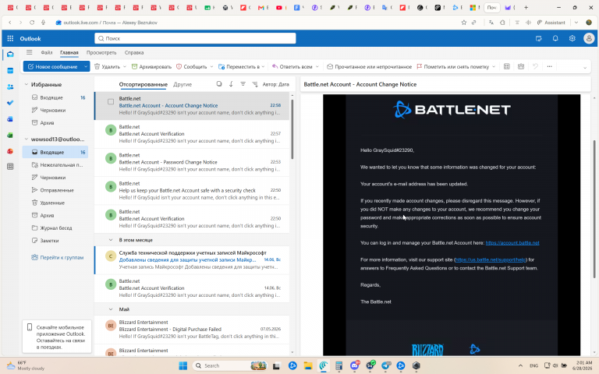The height and width of the screenshot is (374, 599).
Task: Click Прочитанное или непрочитанное button
Action: click(370, 66)
